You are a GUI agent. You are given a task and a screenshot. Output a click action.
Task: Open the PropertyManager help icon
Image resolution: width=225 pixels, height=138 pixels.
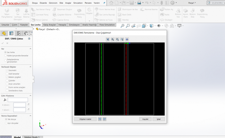point(29,39)
